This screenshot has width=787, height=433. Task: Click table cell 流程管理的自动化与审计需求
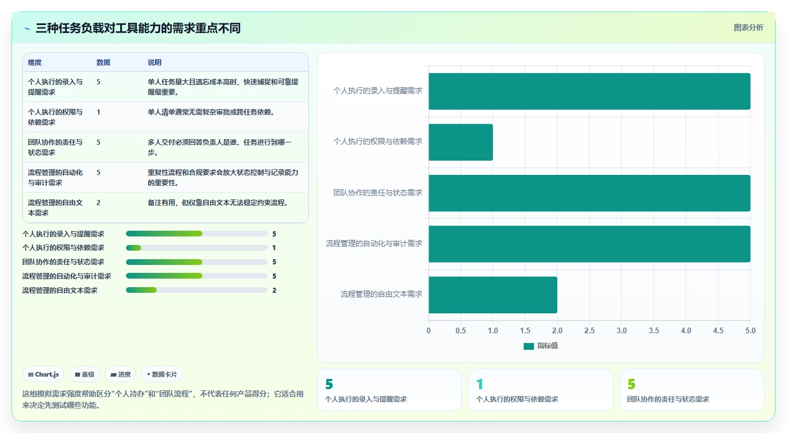coord(55,177)
